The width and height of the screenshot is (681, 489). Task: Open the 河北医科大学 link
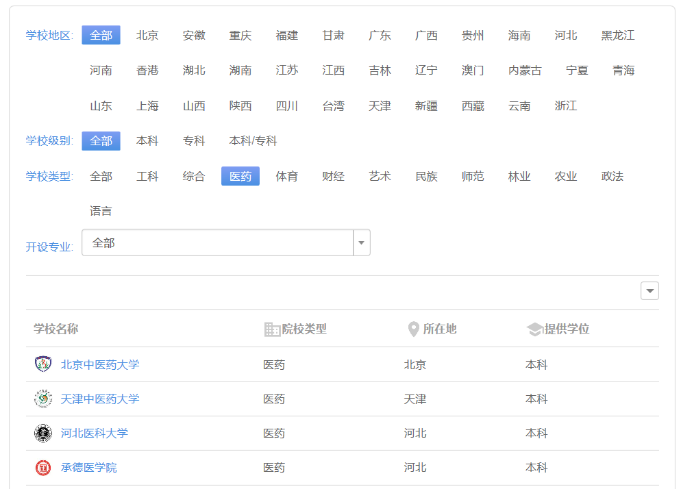[95, 433]
